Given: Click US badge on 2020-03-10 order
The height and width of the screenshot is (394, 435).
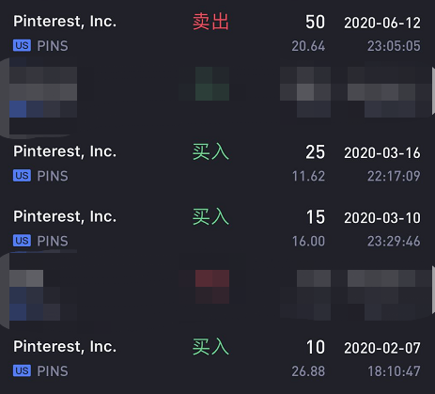Looking at the screenshot, I should (x=22, y=241).
